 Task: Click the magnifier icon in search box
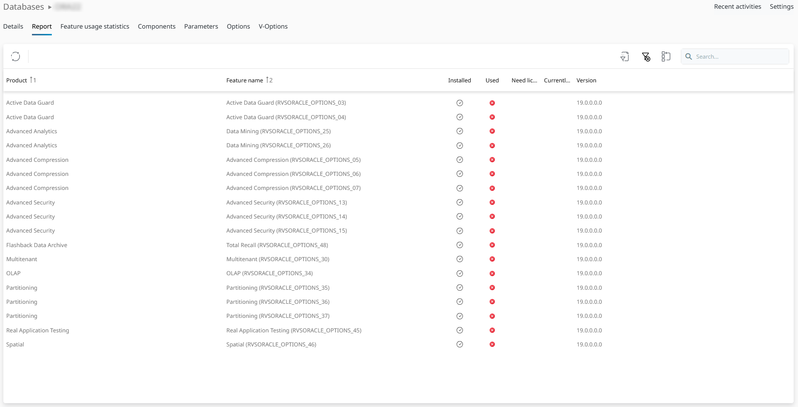(x=689, y=57)
